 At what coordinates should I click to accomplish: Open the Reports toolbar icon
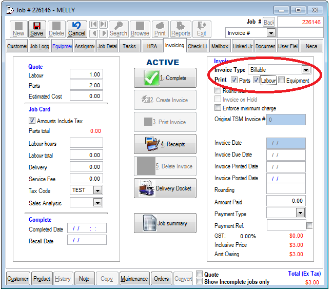pos(181,29)
